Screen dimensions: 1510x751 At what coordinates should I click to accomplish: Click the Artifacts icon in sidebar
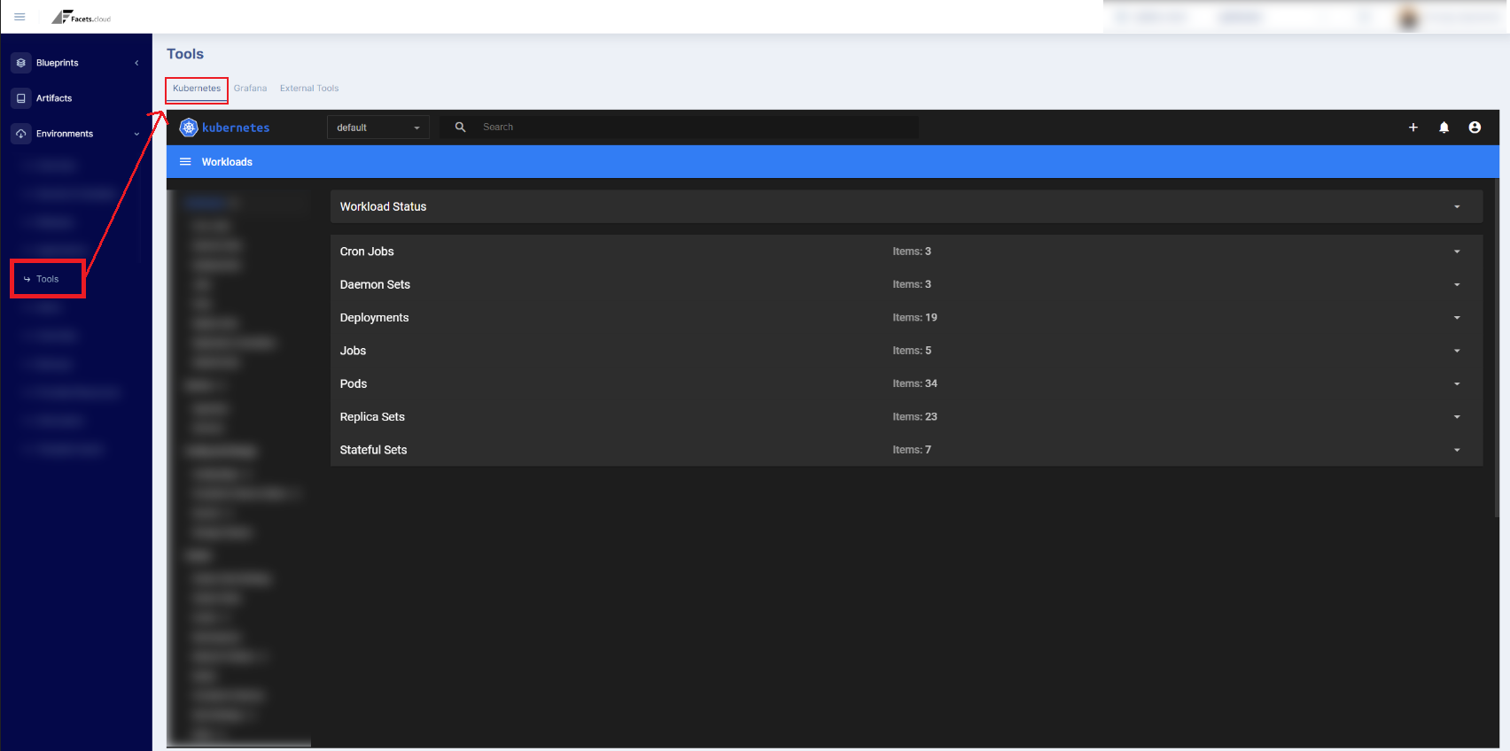[x=21, y=98]
